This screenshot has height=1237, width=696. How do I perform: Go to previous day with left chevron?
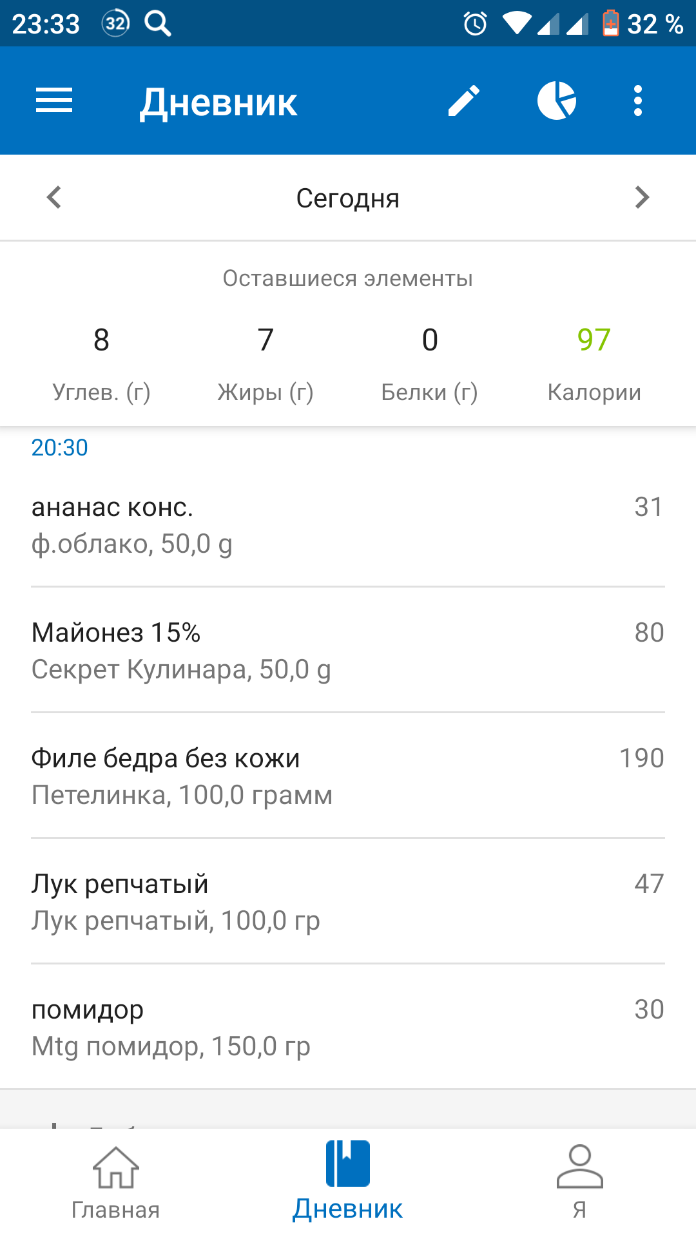coord(54,198)
